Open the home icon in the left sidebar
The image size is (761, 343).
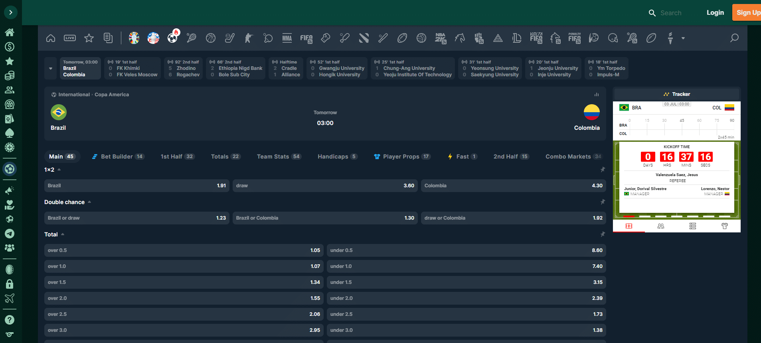[10, 32]
